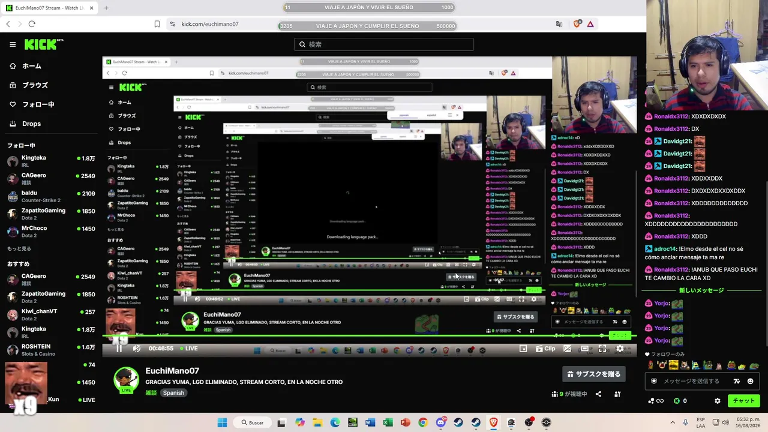Viewport: 768px width, 432px height.
Task: Open Microsoft Edge from the bottom Windows taskbar
Action: (x=335, y=422)
